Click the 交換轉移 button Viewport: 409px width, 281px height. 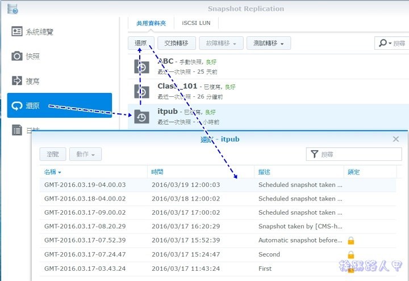tap(177, 43)
